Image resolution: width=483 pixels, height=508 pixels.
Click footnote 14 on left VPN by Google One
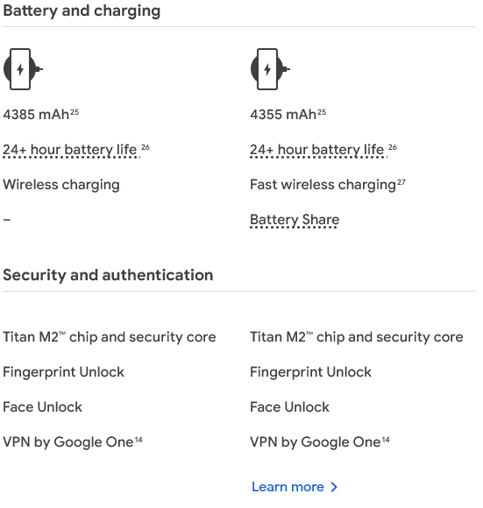click(x=139, y=440)
